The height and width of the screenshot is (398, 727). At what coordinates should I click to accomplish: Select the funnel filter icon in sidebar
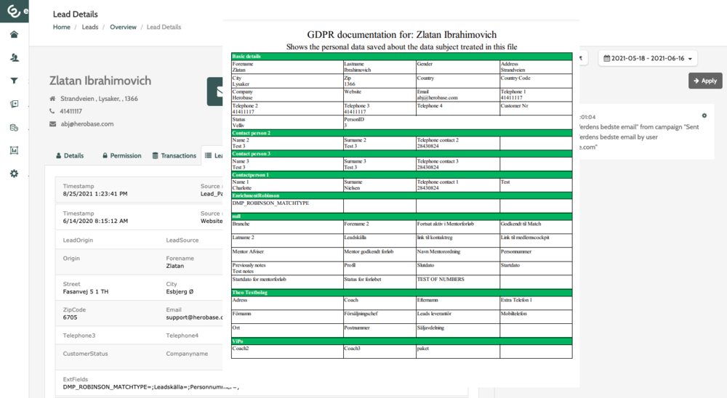coord(14,81)
